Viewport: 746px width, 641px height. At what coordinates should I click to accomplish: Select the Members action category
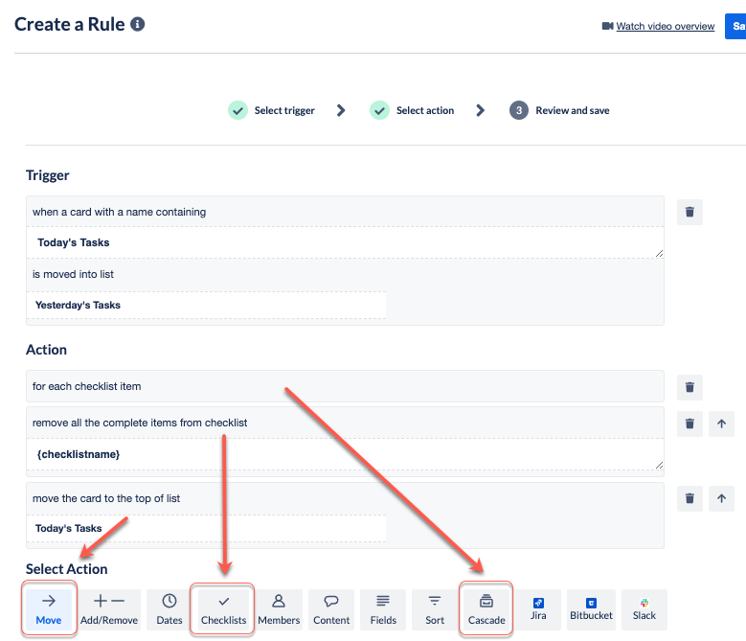coord(279,609)
